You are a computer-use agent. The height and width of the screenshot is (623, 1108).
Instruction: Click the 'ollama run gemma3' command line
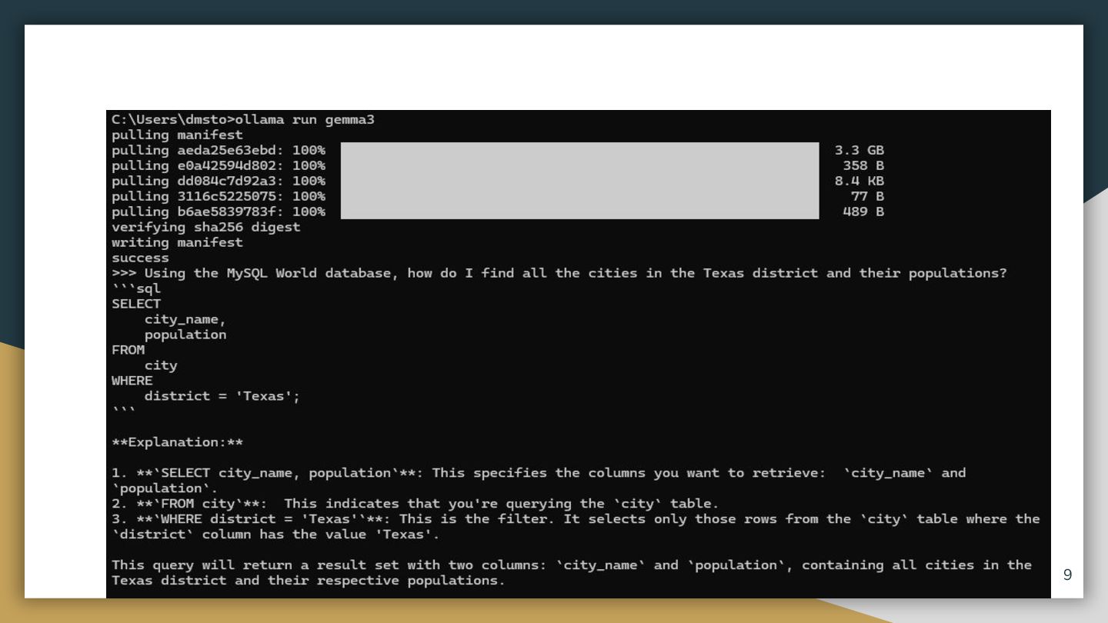pos(243,120)
